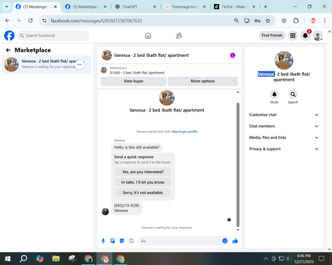
Task: Open Chrome three-dot menu
Action: (325, 21)
